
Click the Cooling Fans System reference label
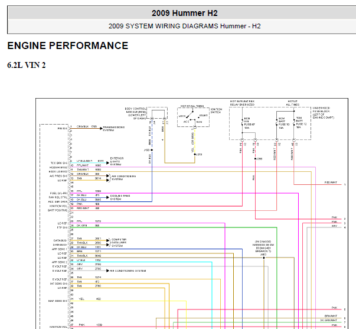click(120, 197)
